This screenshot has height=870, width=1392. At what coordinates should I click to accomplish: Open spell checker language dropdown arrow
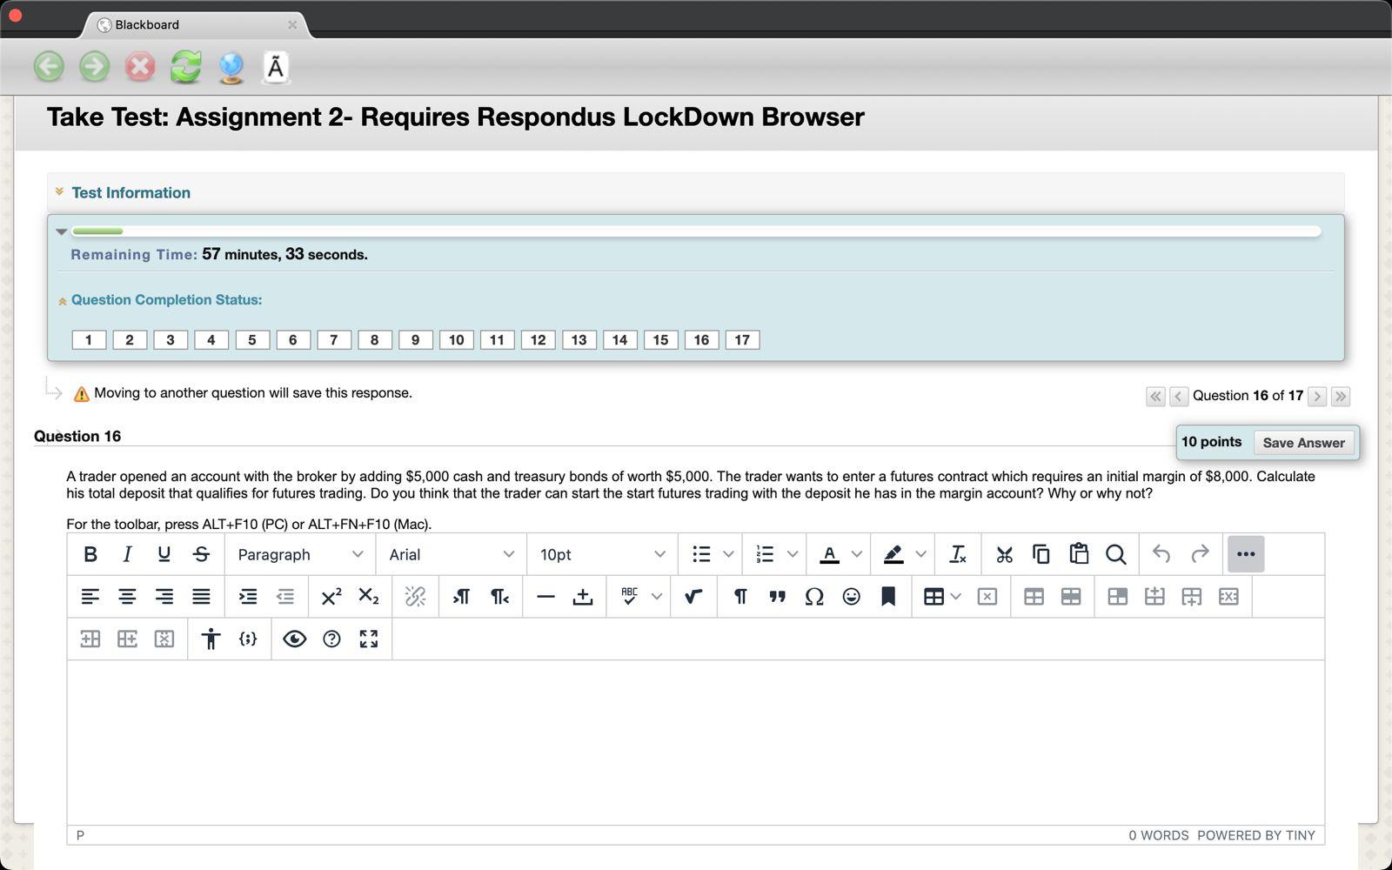[657, 597]
